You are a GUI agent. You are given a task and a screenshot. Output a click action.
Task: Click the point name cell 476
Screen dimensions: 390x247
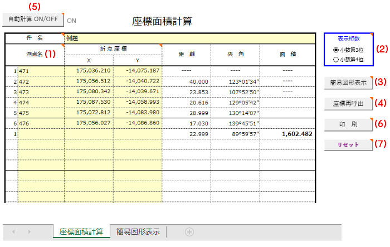pyautogui.click(x=40, y=123)
